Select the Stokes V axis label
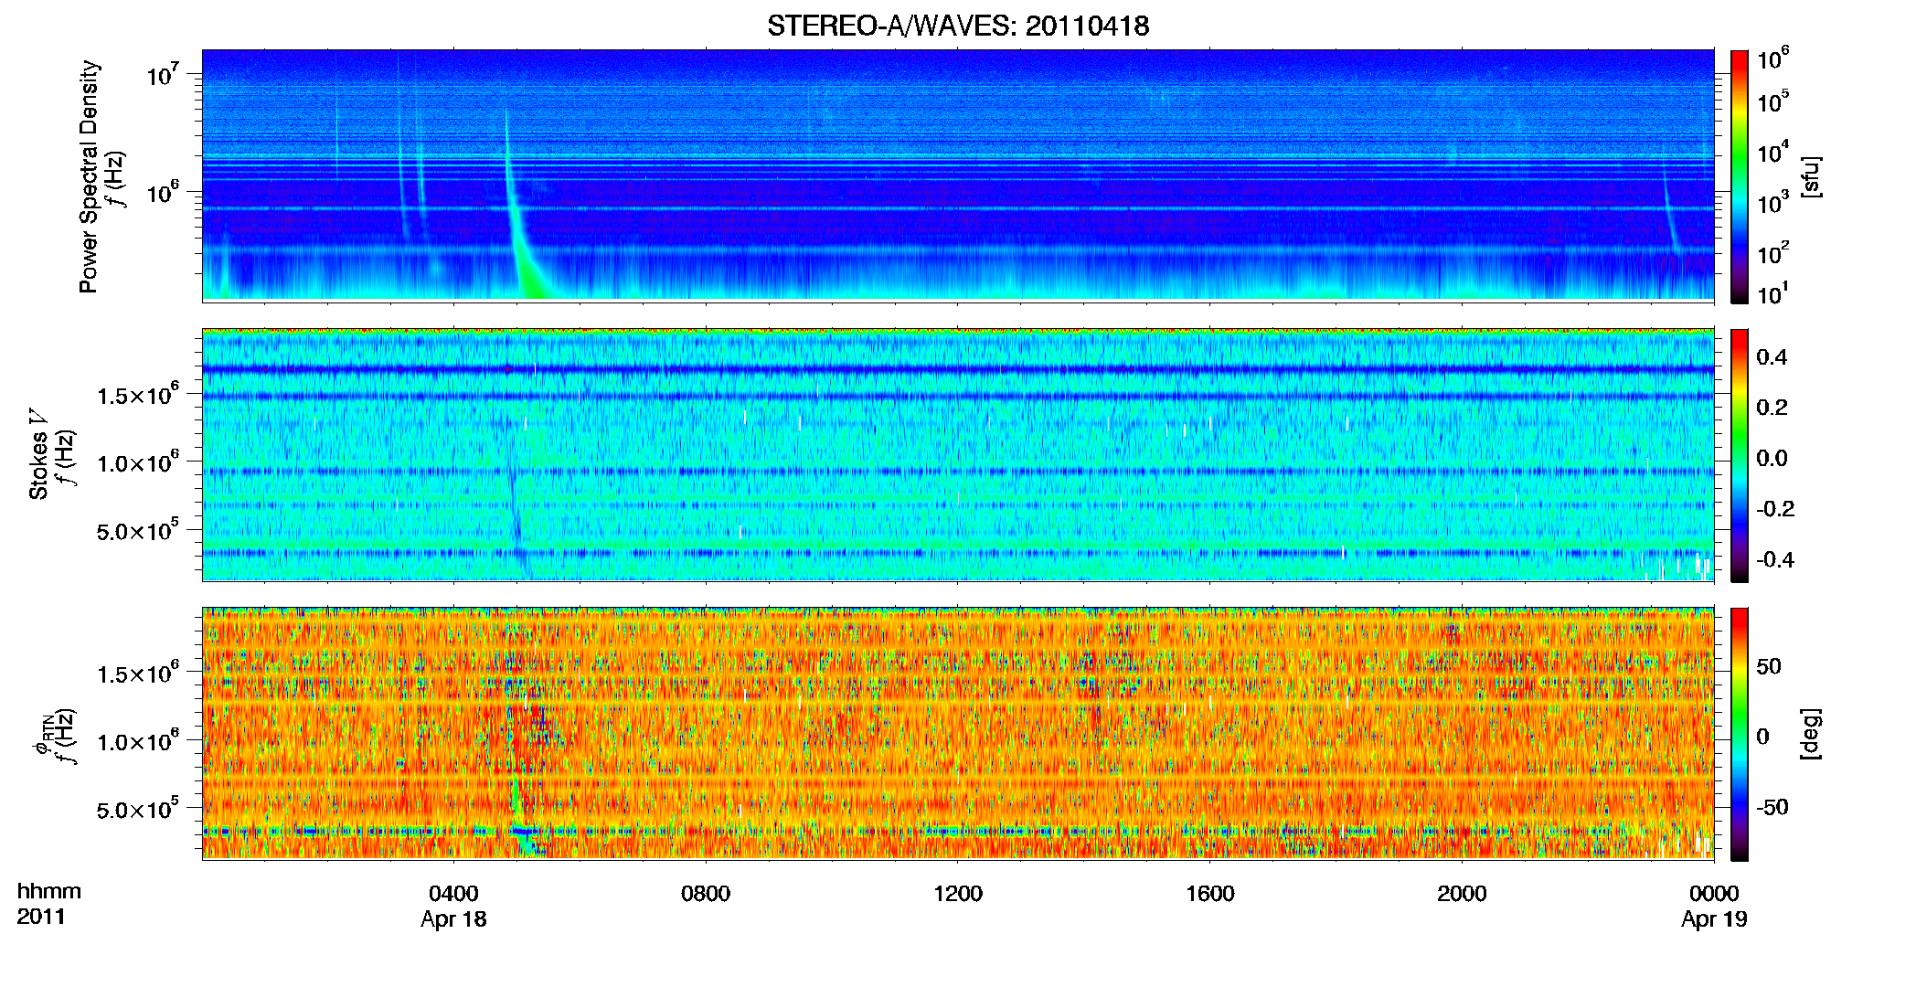Viewport: 1916px width, 987px height. click(x=38, y=454)
